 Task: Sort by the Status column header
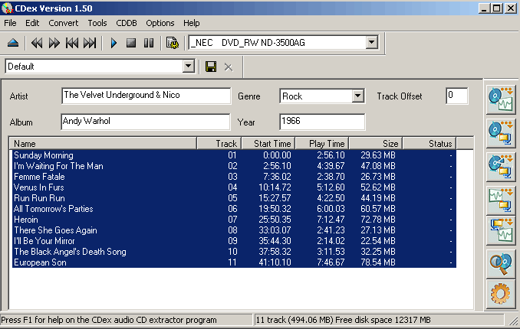coord(429,143)
